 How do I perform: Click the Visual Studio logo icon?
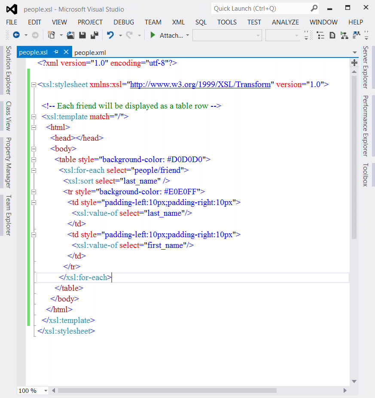(x=12, y=9)
